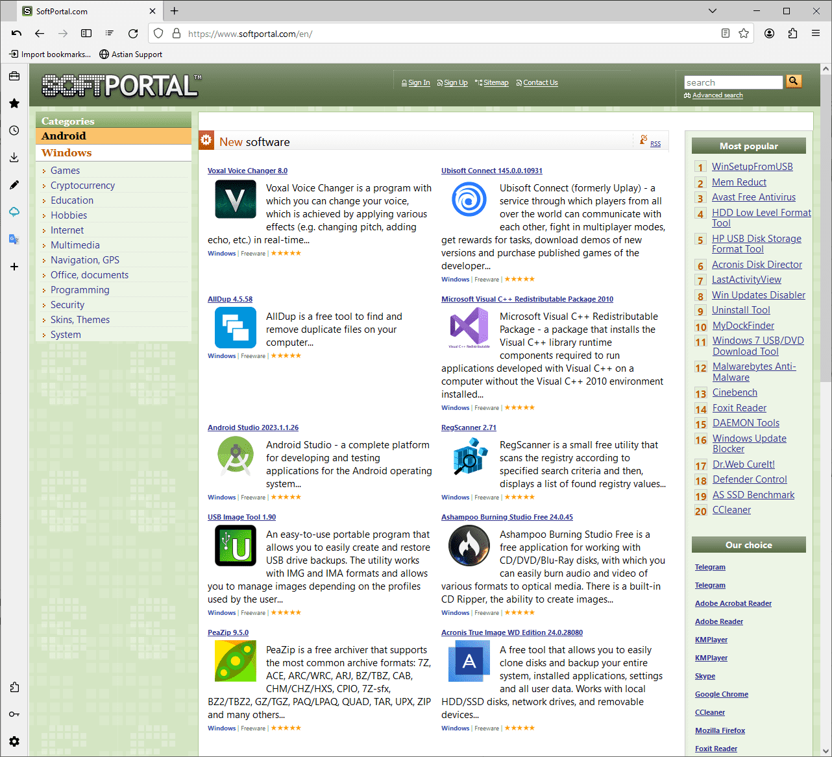Click the SoftPortal logo
Image resolution: width=832 pixels, height=757 pixels.
click(x=121, y=86)
